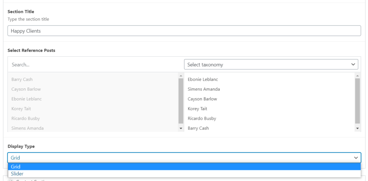Choose the Grid option in the dropdown list

184,166
